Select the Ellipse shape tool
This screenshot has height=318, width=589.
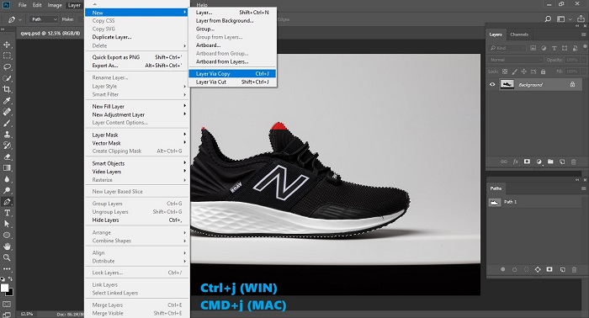7,236
